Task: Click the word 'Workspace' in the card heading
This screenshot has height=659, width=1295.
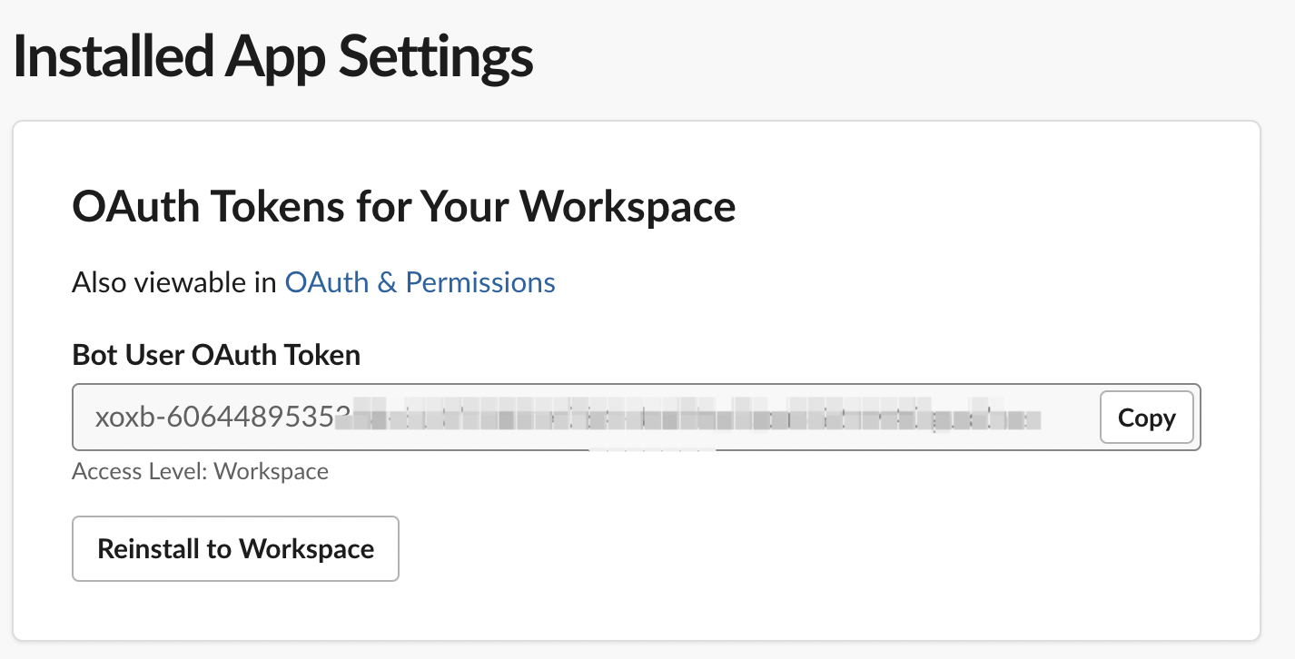Action: pos(628,207)
